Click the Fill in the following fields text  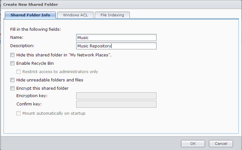click(36, 29)
